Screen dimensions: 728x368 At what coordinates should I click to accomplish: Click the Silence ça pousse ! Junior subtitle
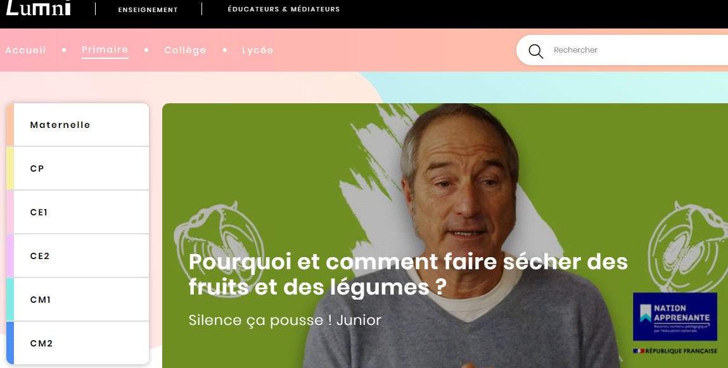(284, 320)
